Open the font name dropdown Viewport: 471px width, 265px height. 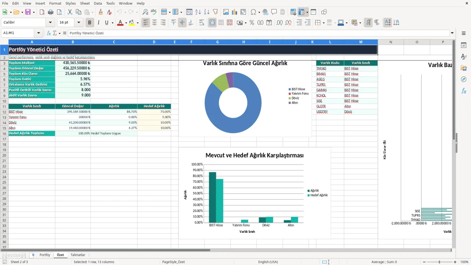(50, 23)
